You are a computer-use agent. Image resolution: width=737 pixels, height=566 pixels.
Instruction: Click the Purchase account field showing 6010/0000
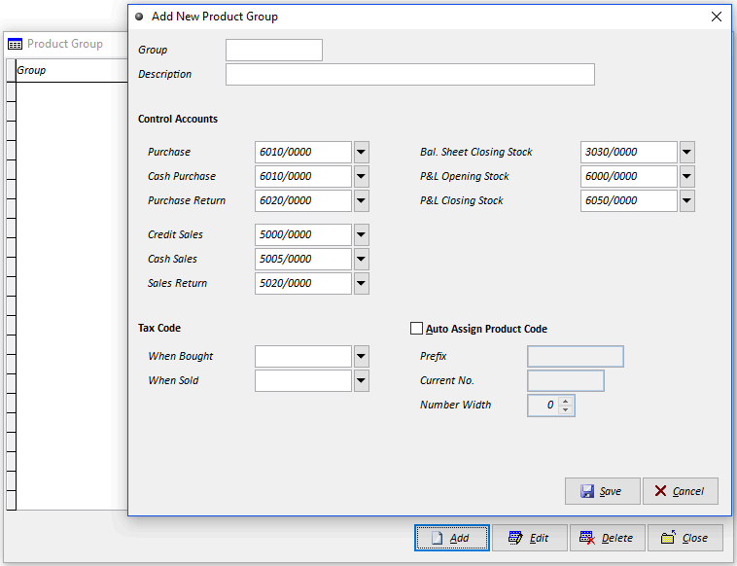click(303, 152)
